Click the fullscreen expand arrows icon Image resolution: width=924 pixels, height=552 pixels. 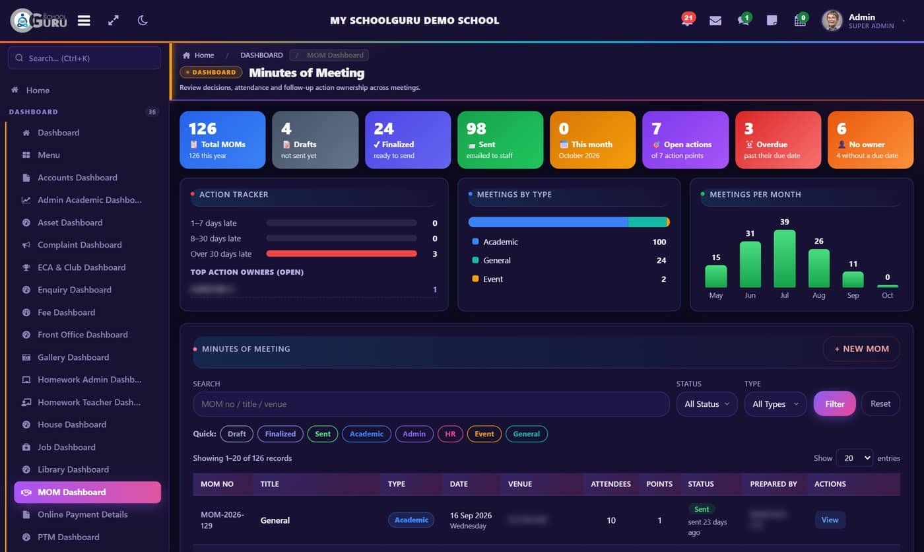click(114, 20)
